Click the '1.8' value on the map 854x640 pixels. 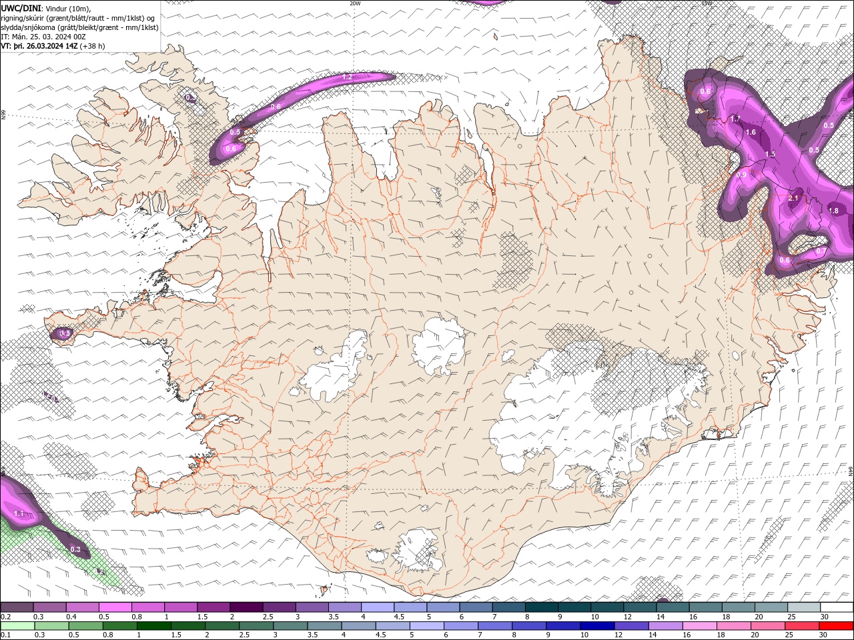pos(833,211)
